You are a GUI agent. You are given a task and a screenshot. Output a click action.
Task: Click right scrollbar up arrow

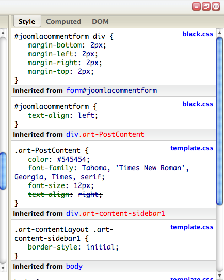(220, 33)
